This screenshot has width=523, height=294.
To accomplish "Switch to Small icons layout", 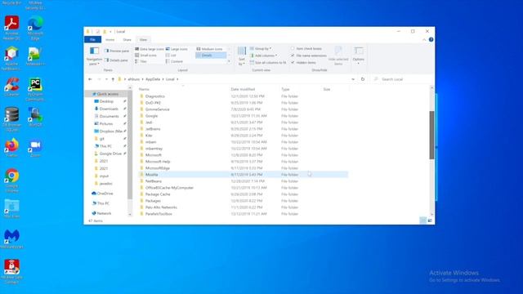I will click(x=145, y=56).
